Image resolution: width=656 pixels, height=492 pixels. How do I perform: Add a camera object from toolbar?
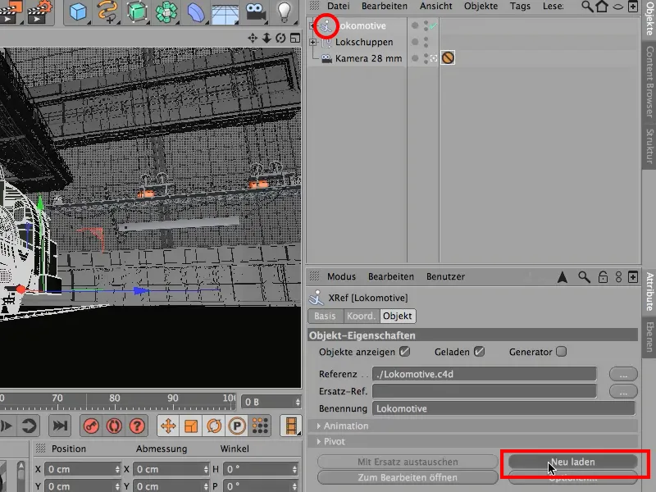click(x=256, y=11)
